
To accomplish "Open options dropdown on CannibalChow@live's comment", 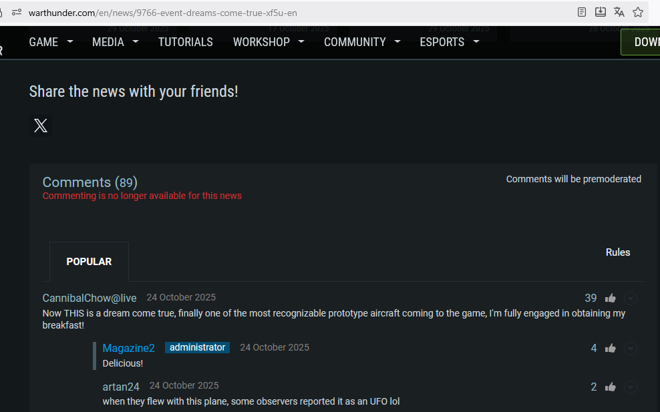I will coord(630,298).
